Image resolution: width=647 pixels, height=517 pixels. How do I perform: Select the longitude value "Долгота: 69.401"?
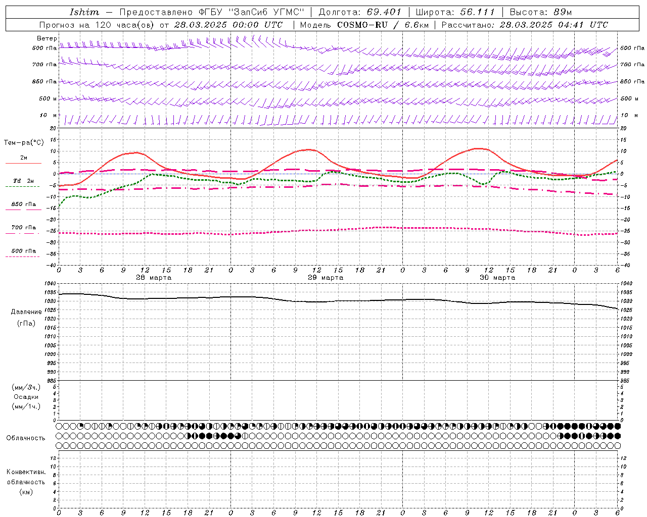coord(360,12)
